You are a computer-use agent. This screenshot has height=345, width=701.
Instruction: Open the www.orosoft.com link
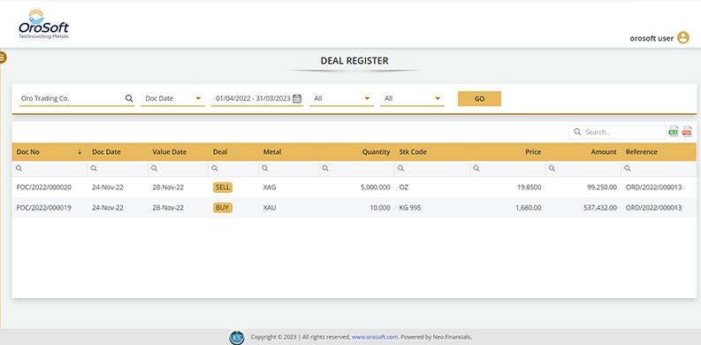pos(375,337)
